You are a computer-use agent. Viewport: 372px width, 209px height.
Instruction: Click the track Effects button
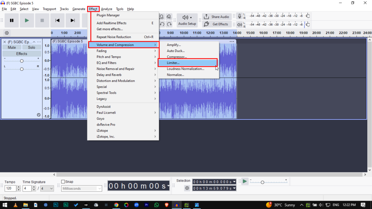pyautogui.click(x=21, y=54)
